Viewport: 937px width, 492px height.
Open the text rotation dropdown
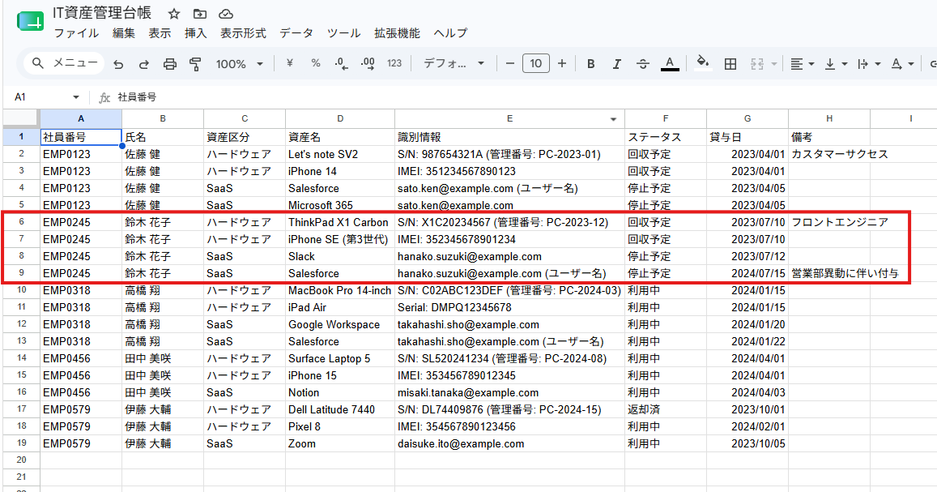902,63
